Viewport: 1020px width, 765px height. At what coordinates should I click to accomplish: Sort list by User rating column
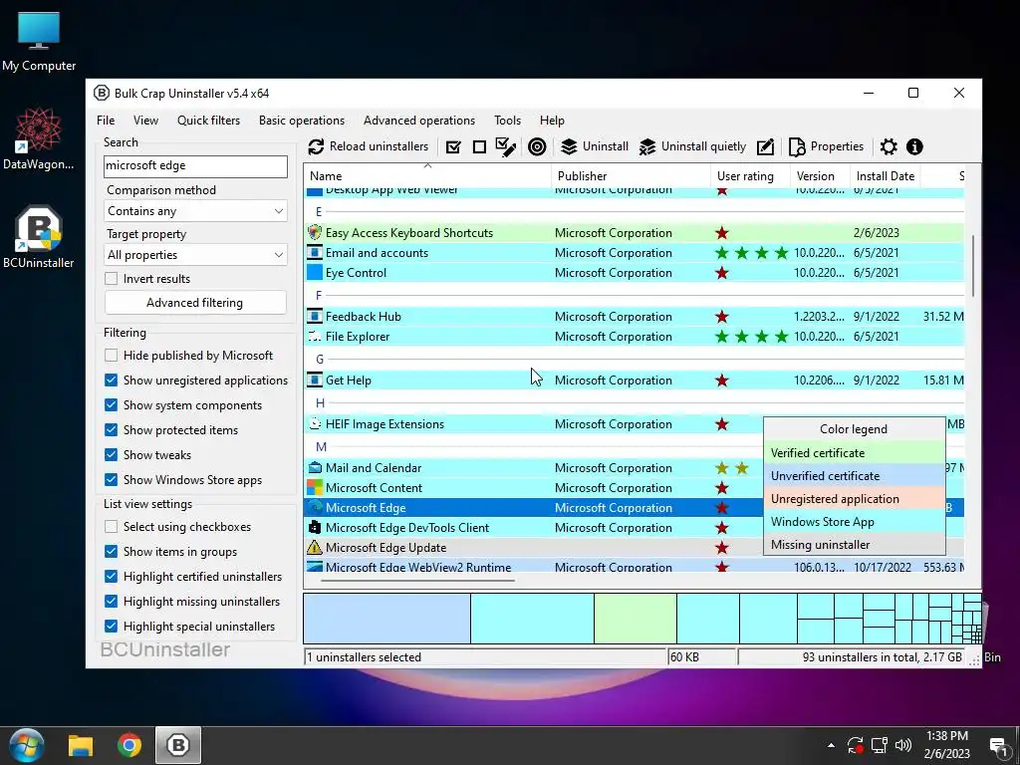tap(751, 175)
